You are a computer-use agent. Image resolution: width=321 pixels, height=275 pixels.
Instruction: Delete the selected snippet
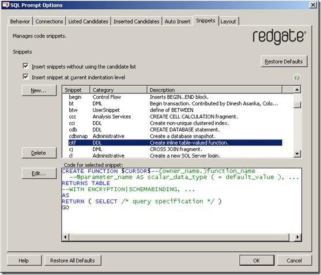39,153
